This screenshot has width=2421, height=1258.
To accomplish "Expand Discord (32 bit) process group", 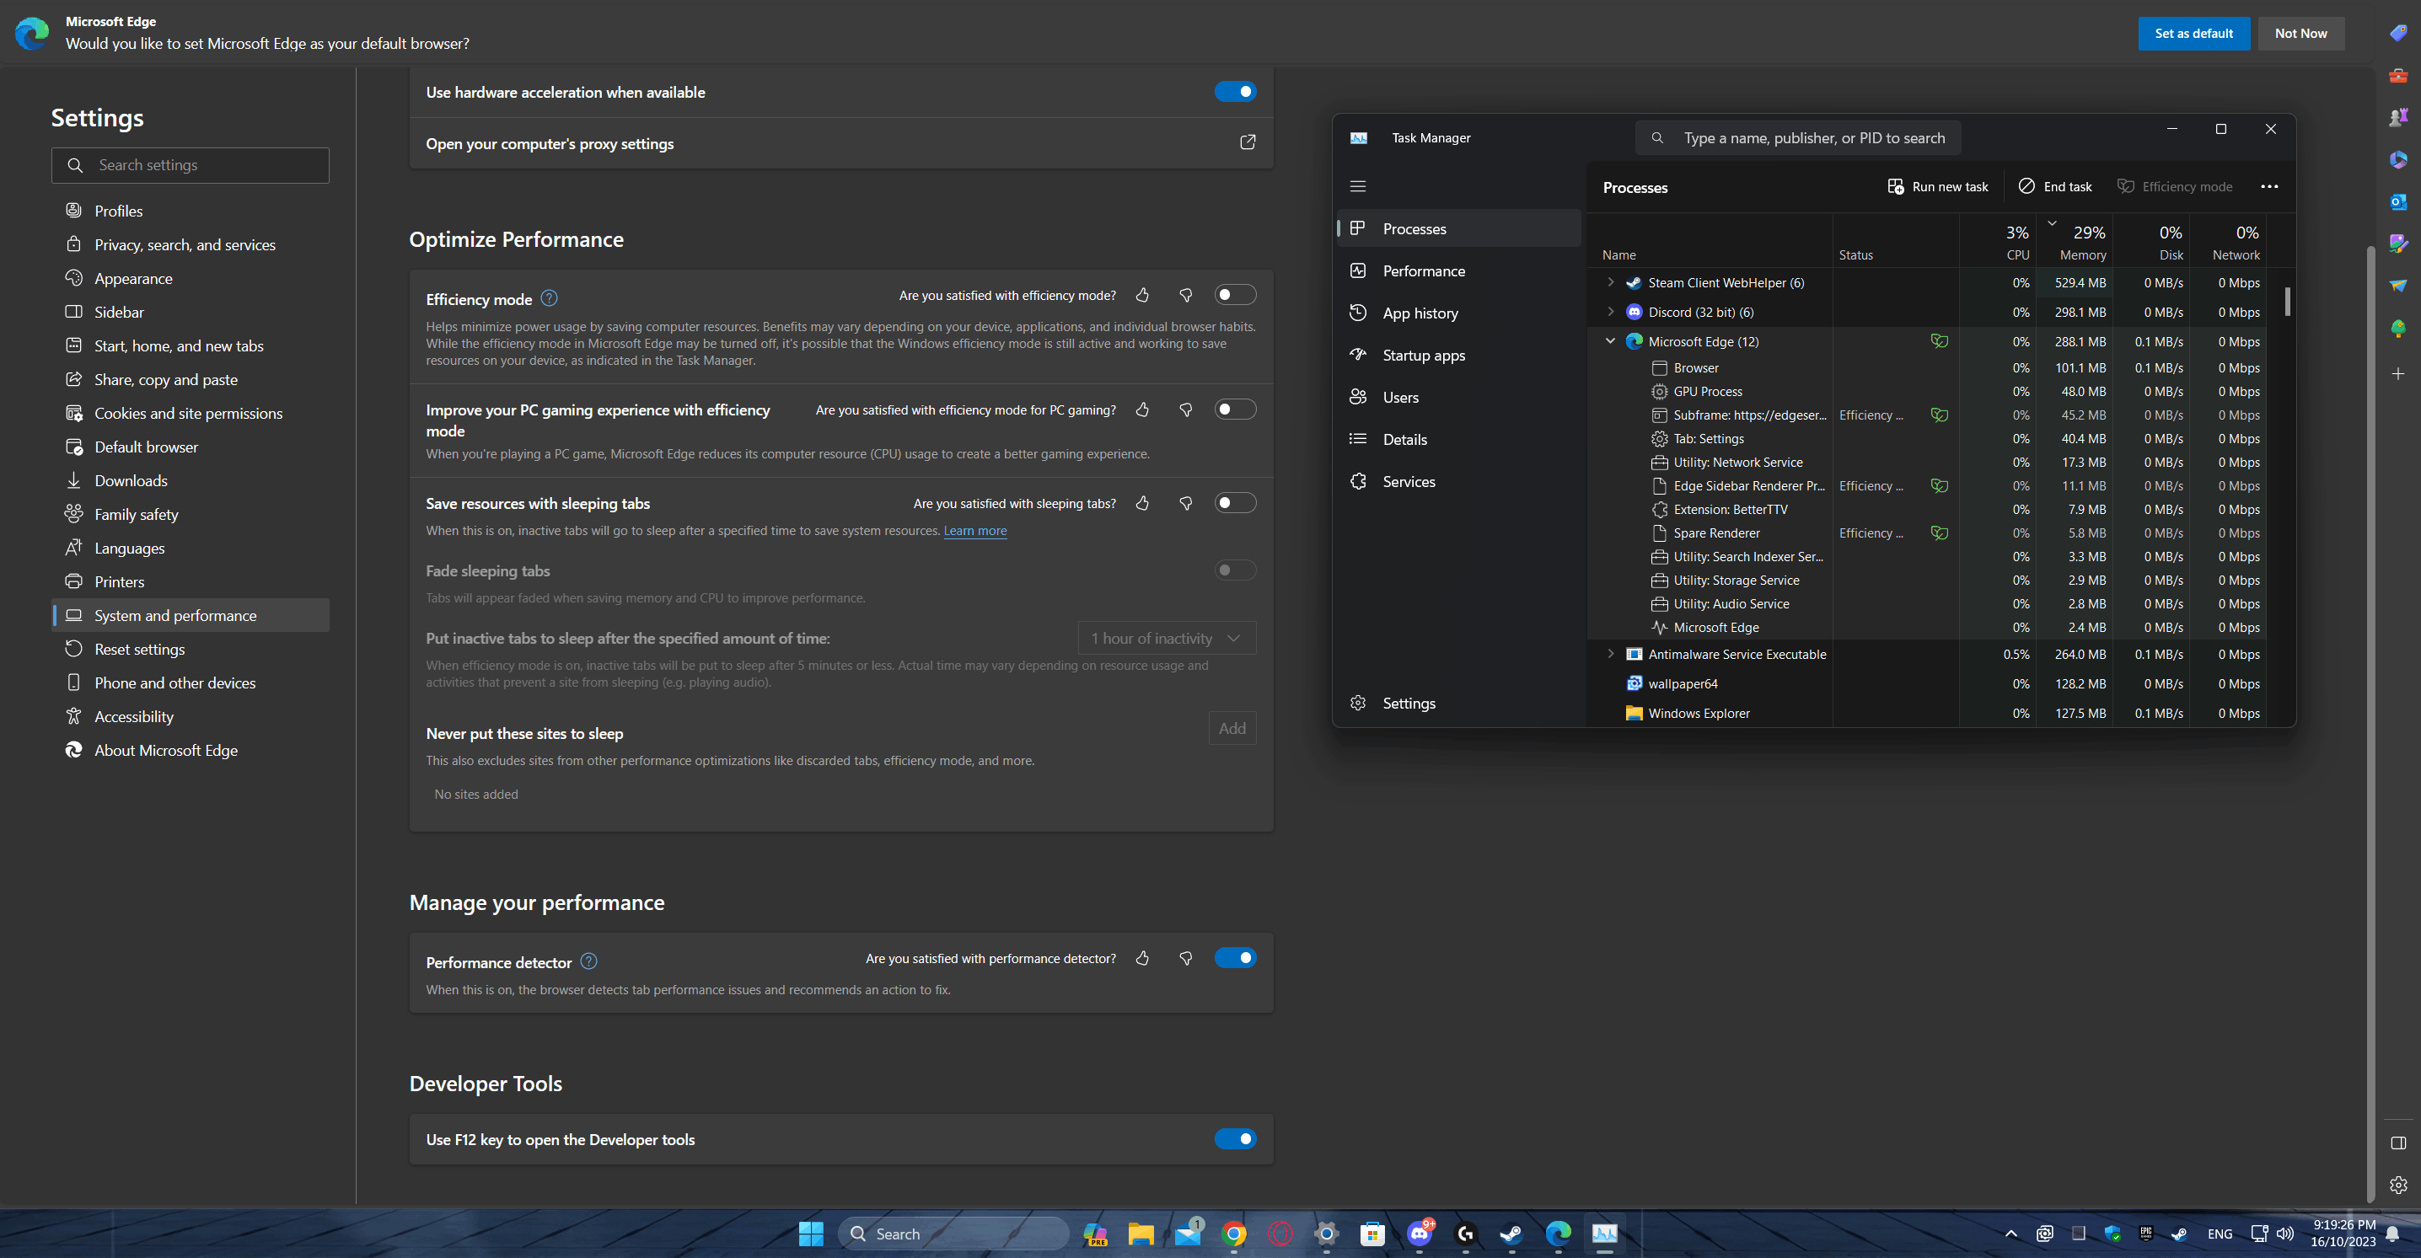I will 1610,311.
